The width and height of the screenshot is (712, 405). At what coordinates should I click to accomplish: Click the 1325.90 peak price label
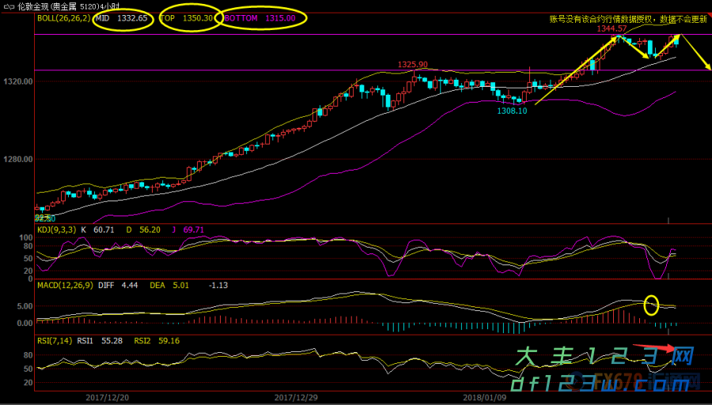coord(412,65)
